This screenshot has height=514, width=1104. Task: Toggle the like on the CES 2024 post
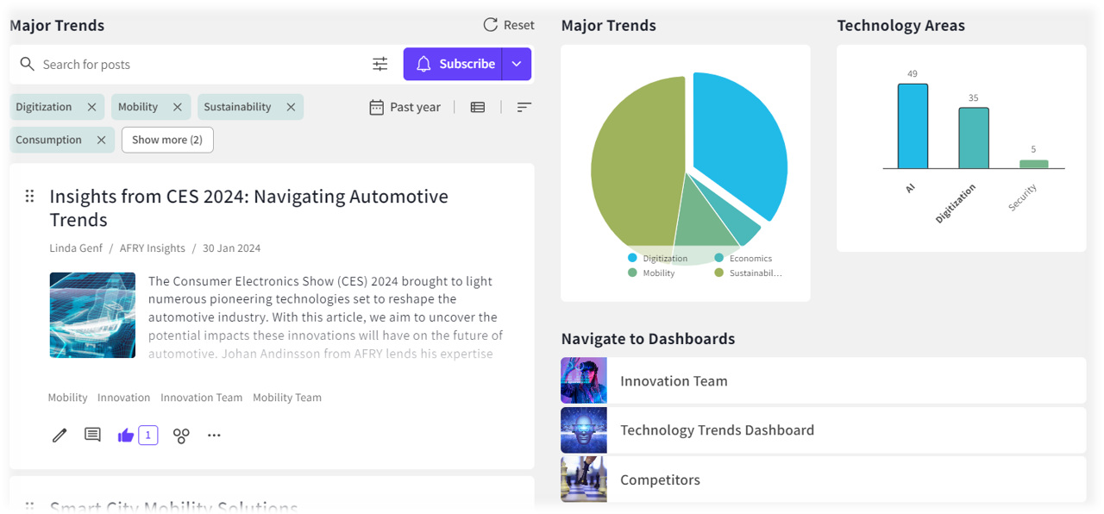(126, 435)
